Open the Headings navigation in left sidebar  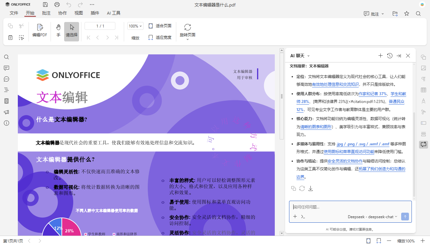[6, 90]
